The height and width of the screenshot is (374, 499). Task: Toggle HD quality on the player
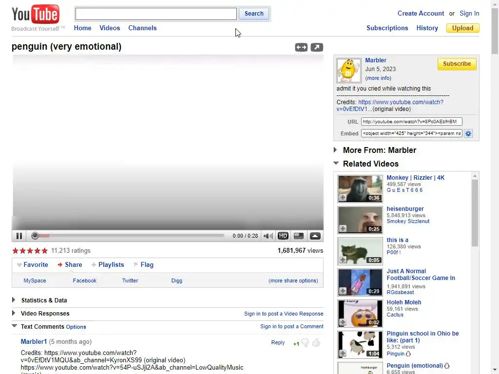(x=283, y=236)
